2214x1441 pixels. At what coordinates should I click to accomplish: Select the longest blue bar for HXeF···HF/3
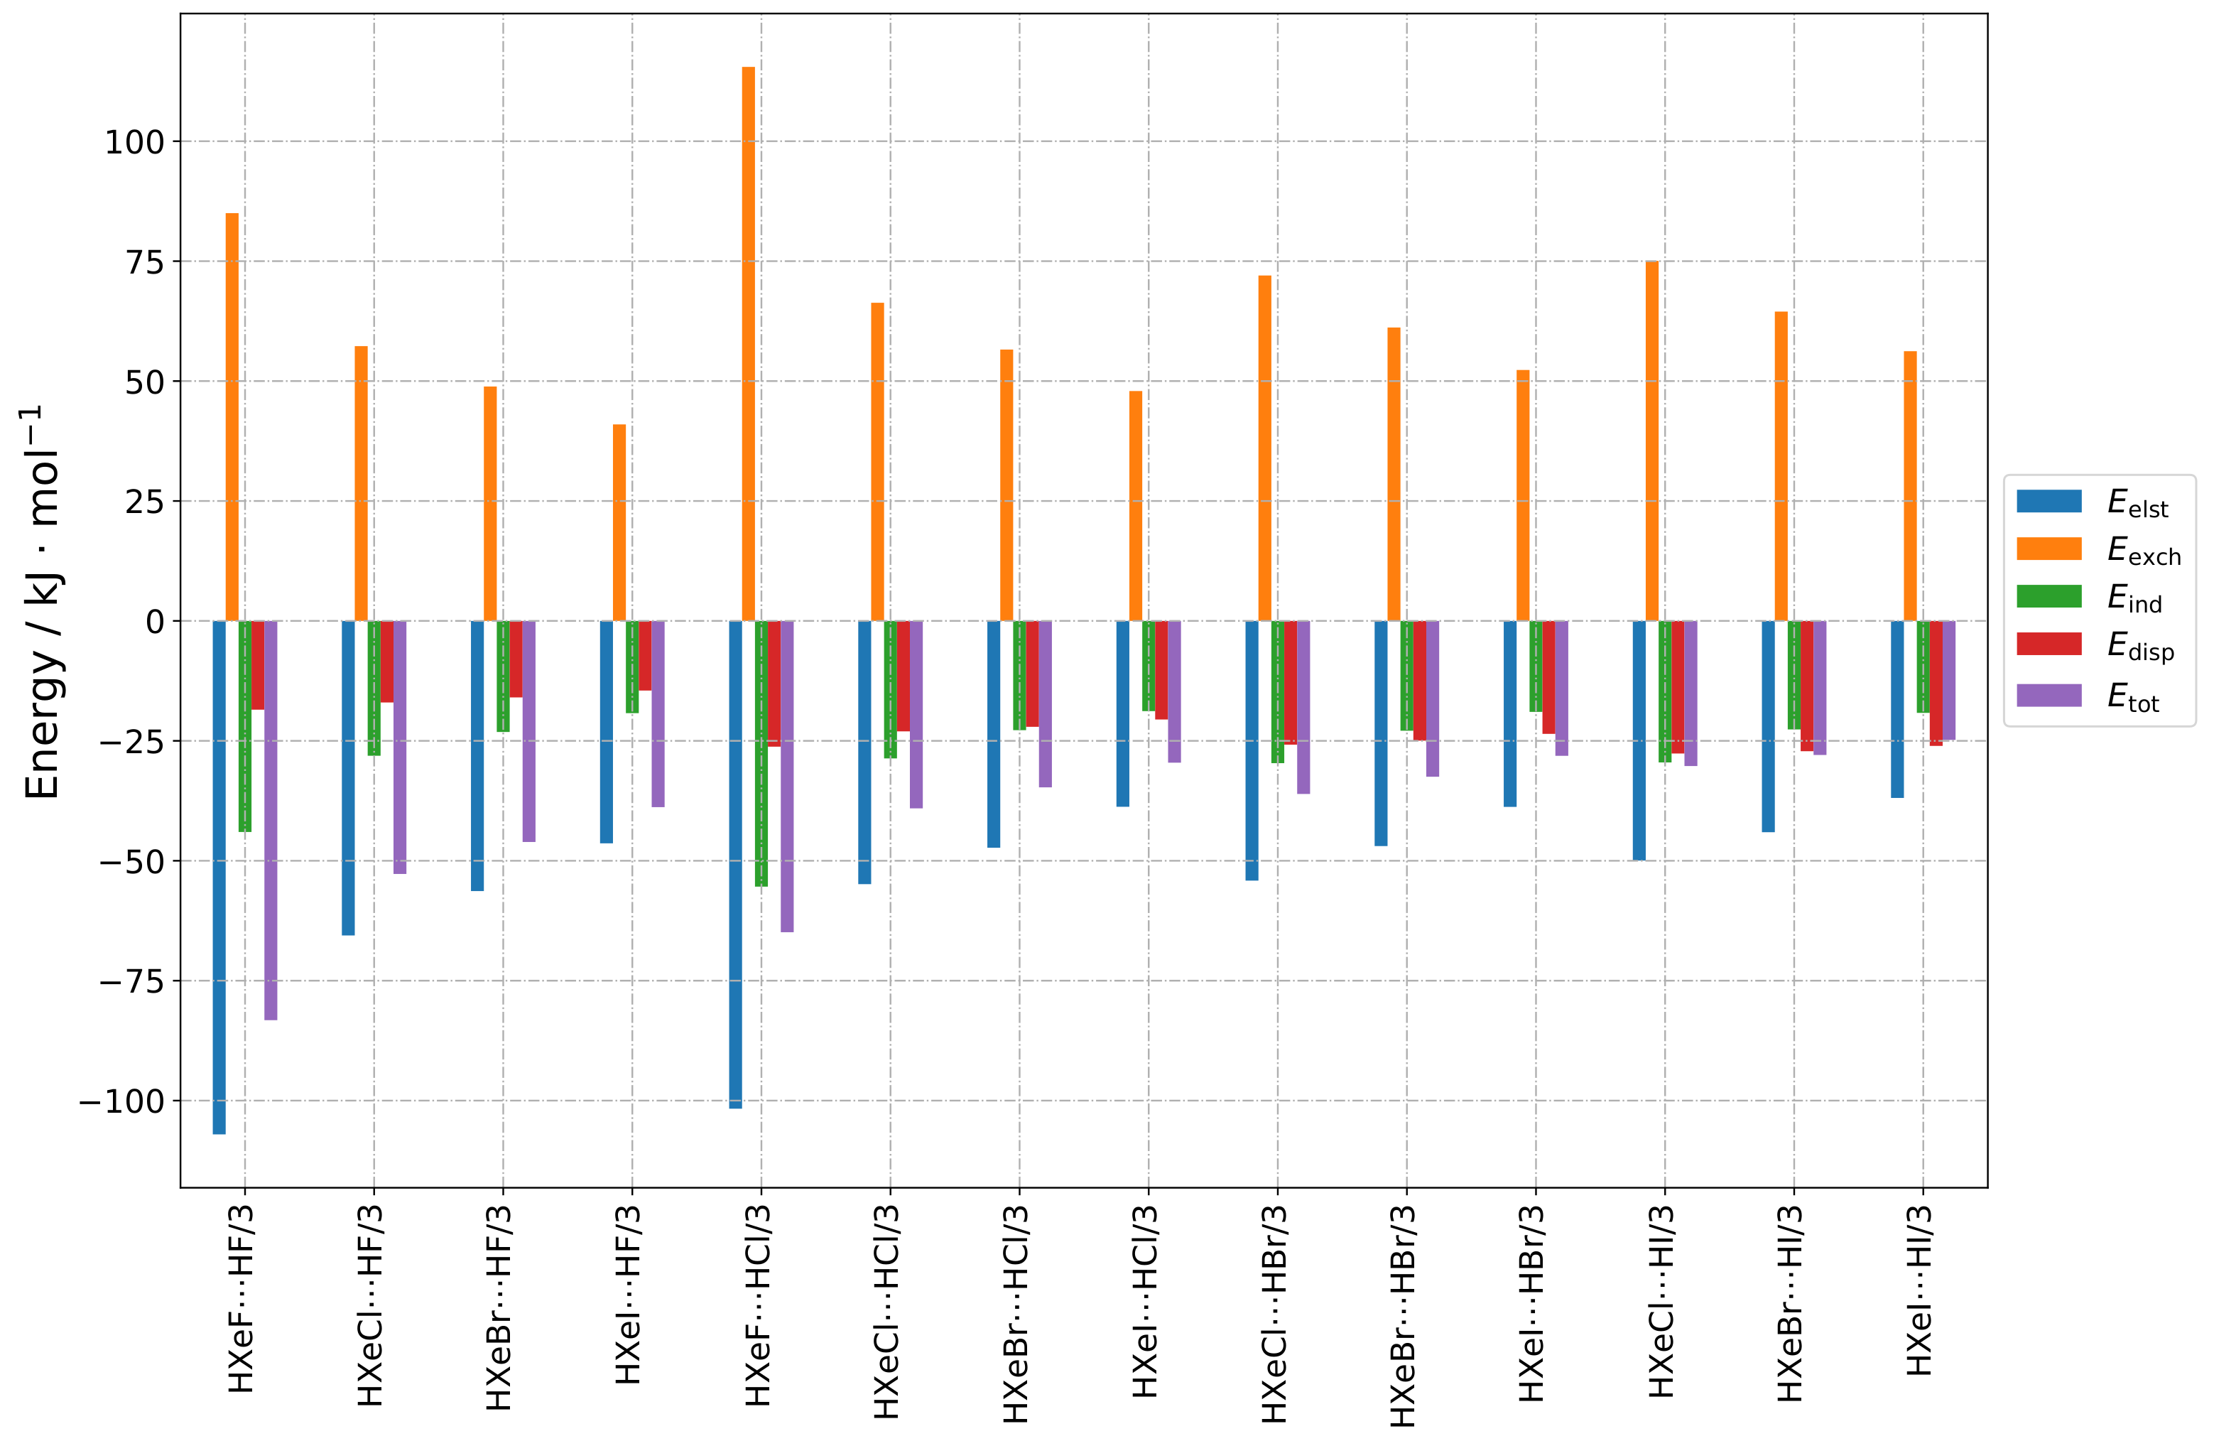219,875
